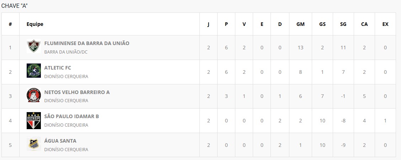This screenshot has width=401, height=160.
Task: Click the GS goals conceded header
Action: click(x=322, y=24)
